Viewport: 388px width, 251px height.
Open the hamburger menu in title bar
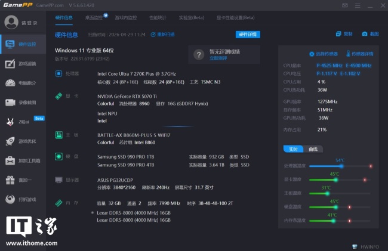click(x=358, y=5)
